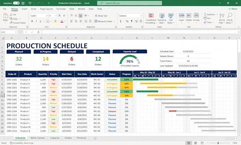
Task: Open Format as Table gallery
Action: point(162,18)
